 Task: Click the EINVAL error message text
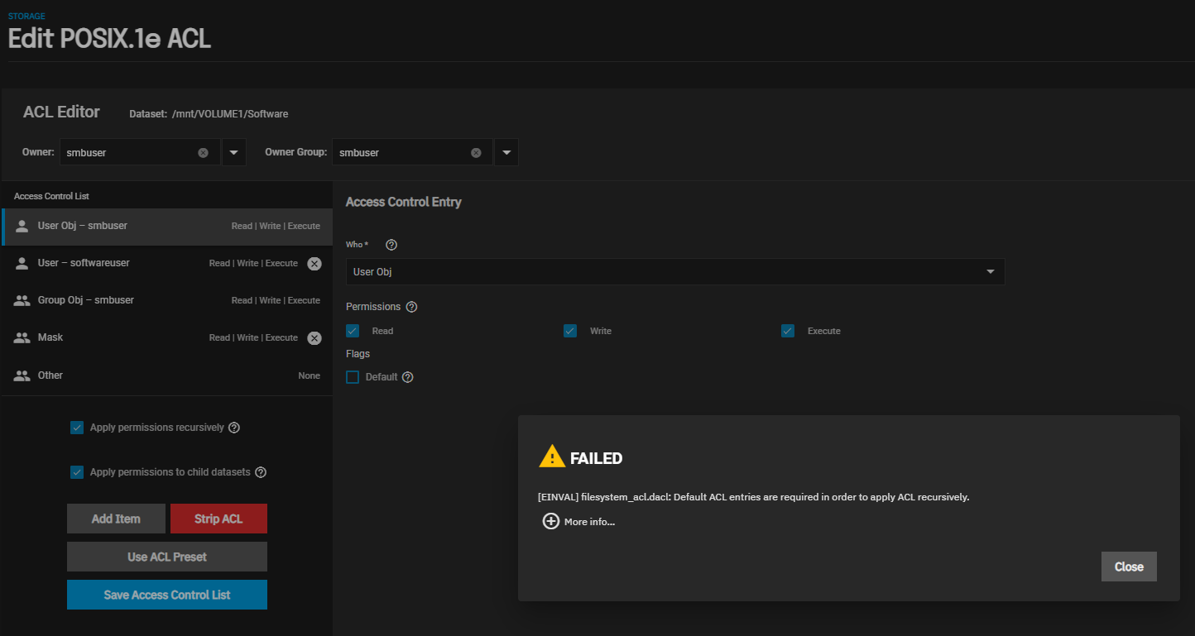pos(753,497)
